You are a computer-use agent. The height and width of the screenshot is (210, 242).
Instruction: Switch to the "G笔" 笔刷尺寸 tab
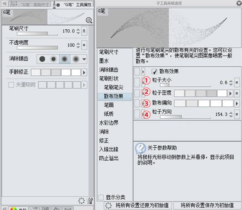(30, 4)
